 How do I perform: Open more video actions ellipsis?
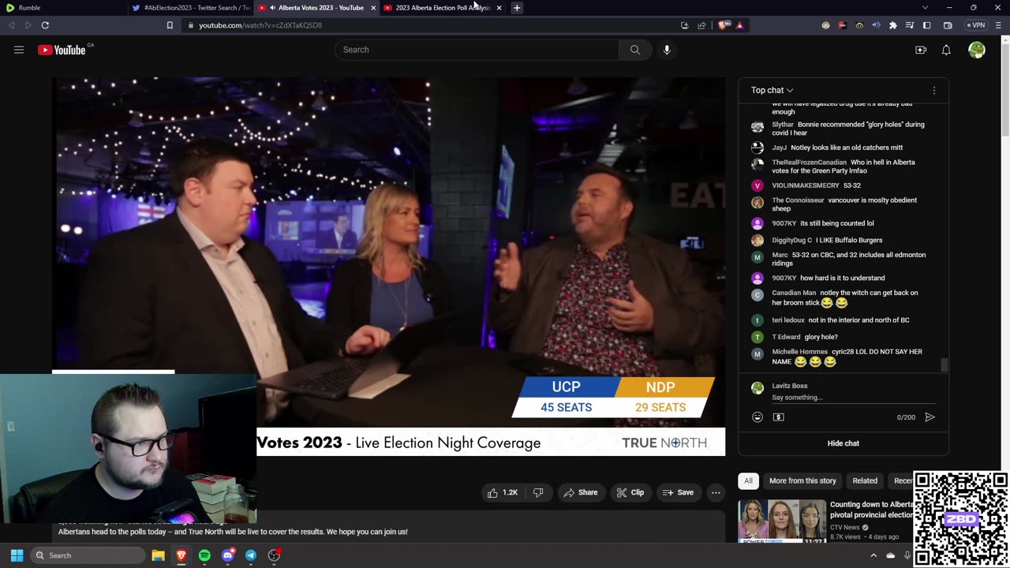click(x=716, y=492)
